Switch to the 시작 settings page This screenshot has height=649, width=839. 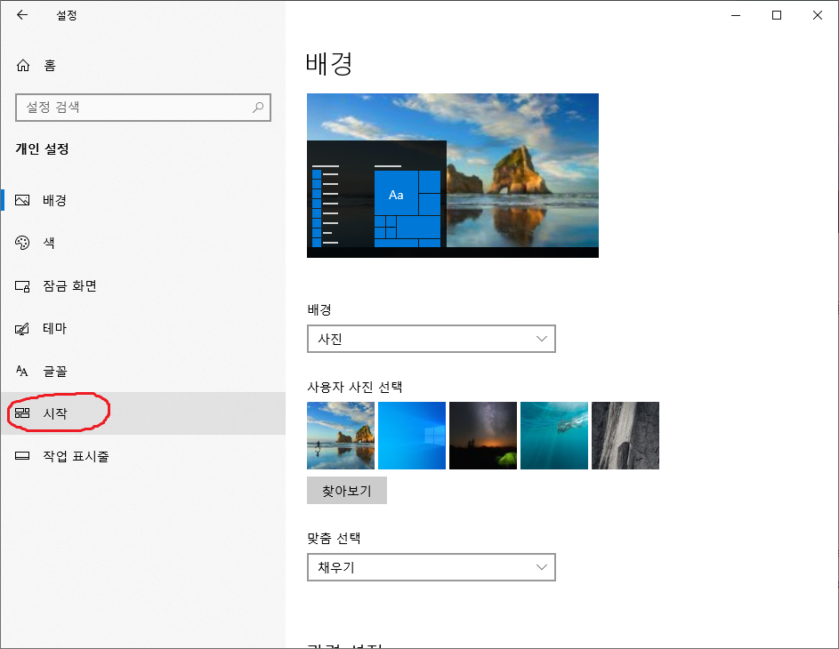pos(55,413)
